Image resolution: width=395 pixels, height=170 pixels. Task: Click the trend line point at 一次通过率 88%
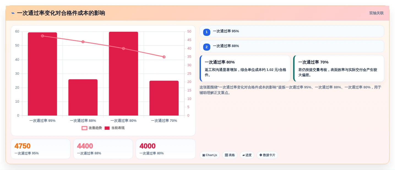coord(83,42)
